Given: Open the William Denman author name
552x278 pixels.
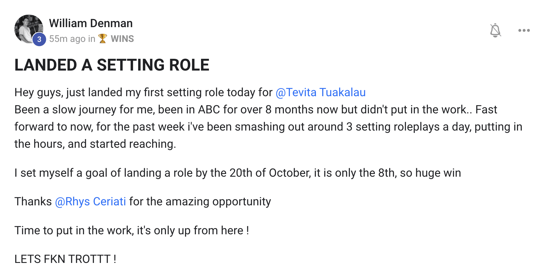Looking at the screenshot, I should 91,23.
